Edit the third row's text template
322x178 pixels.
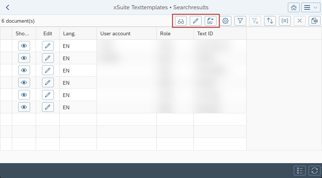(x=48, y=70)
